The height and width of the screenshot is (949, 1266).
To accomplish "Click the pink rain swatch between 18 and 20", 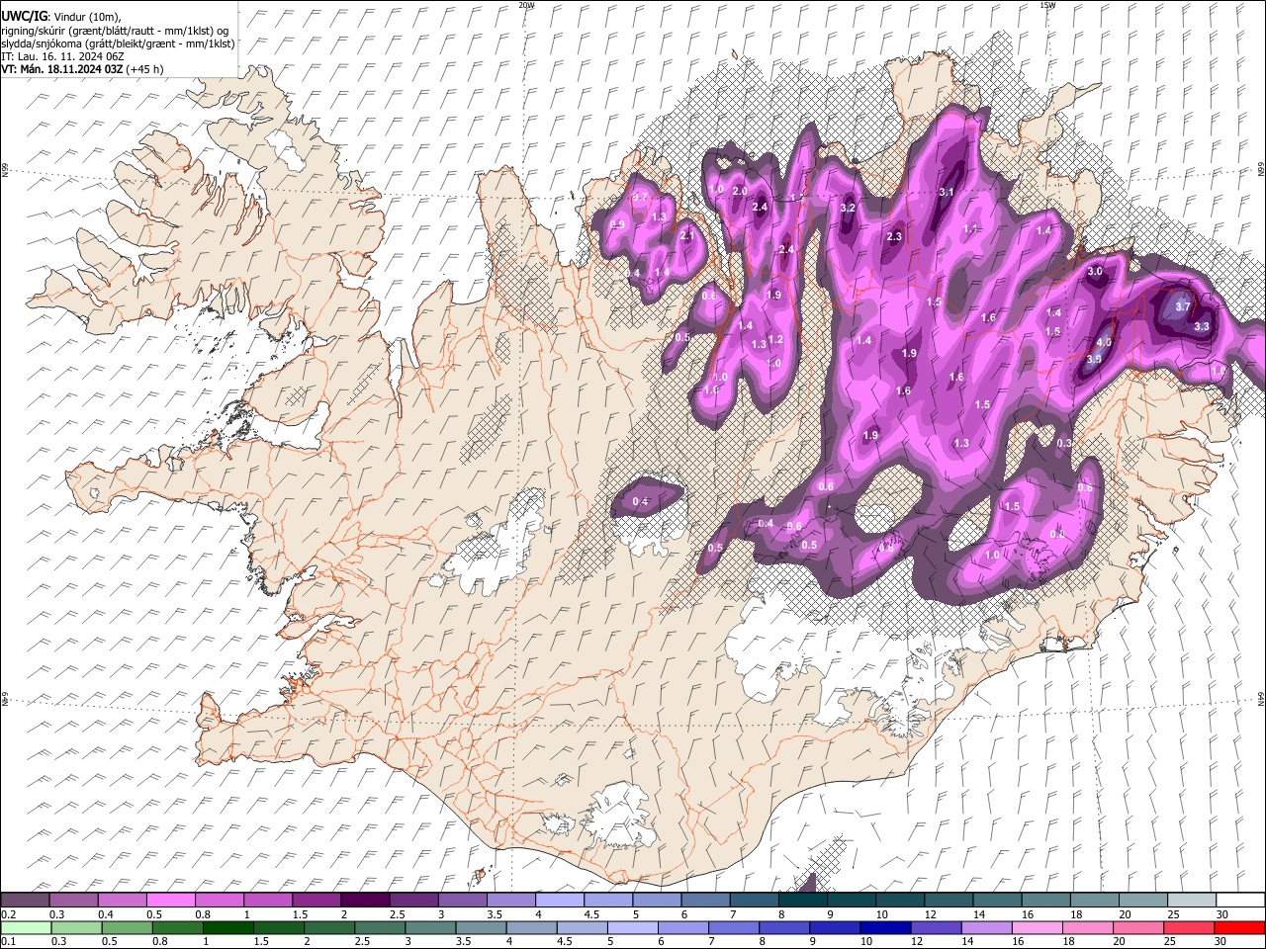I will pos(1087,927).
